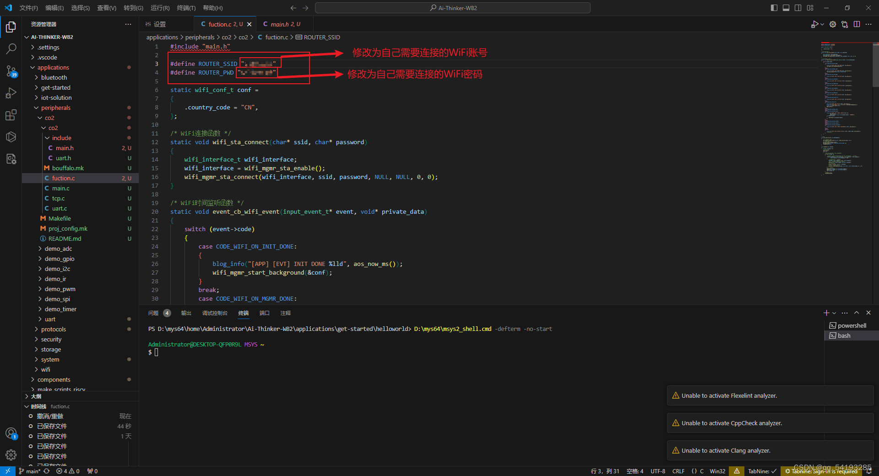Open the 文件(F) menu
Image resolution: width=879 pixels, height=476 pixels.
pyautogui.click(x=29, y=8)
